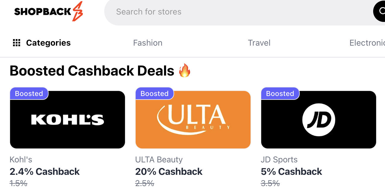Click the Boosted badge on Kohl's card
This screenshot has width=385, height=192.
[29, 94]
